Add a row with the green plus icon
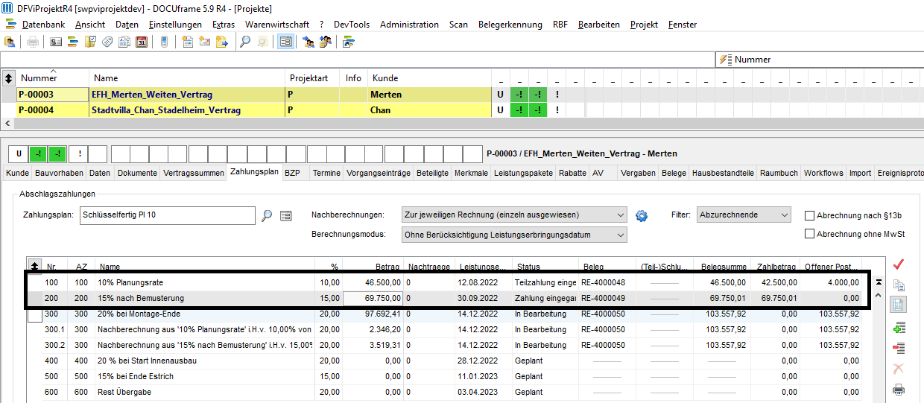Image resolution: width=924 pixels, height=403 pixels. (899, 327)
